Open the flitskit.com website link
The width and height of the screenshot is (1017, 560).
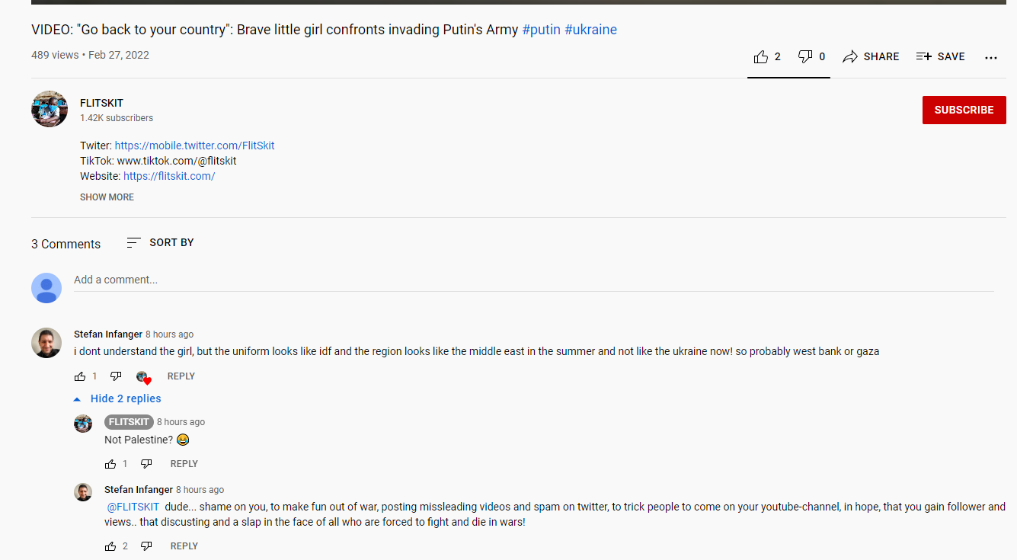coord(169,176)
